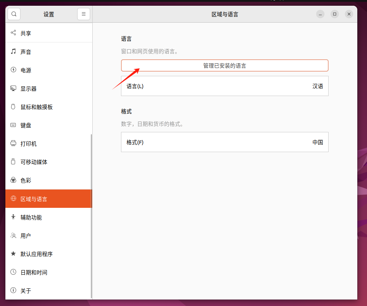Click the sidebar vertical scrollbar
This screenshot has height=306, width=367.
point(91,216)
